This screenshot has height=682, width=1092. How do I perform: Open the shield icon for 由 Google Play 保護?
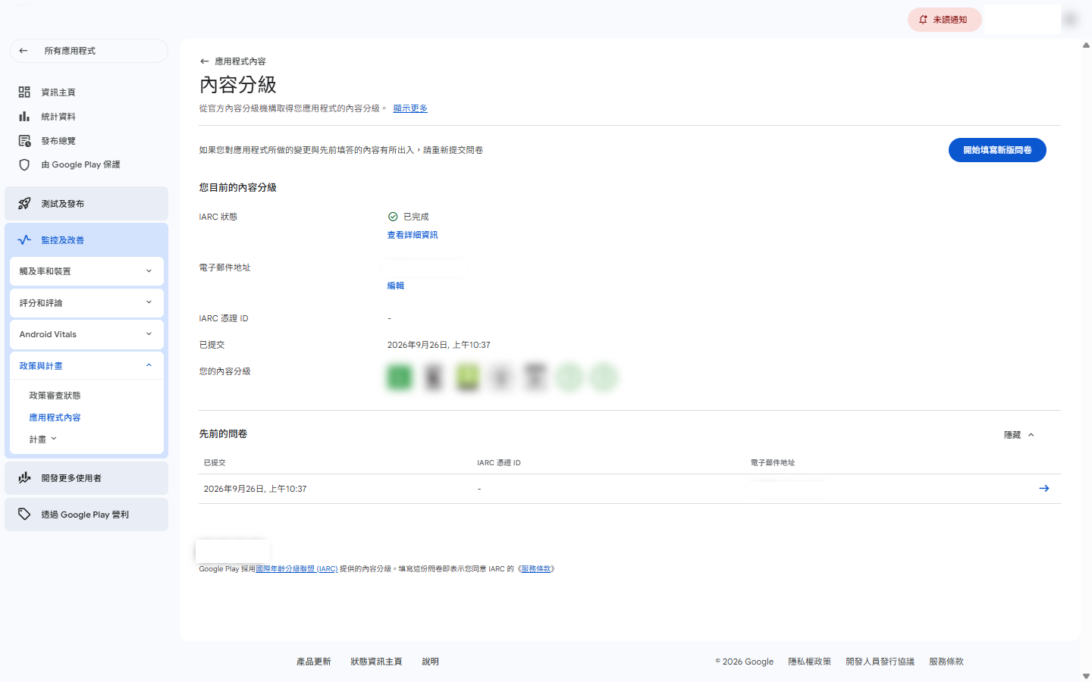[24, 164]
